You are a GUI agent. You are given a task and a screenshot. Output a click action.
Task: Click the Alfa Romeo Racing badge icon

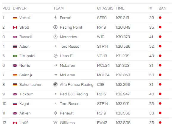(55, 84)
